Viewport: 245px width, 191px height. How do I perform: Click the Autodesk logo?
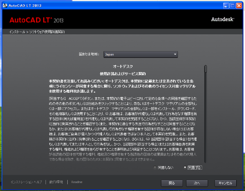point(223,19)
